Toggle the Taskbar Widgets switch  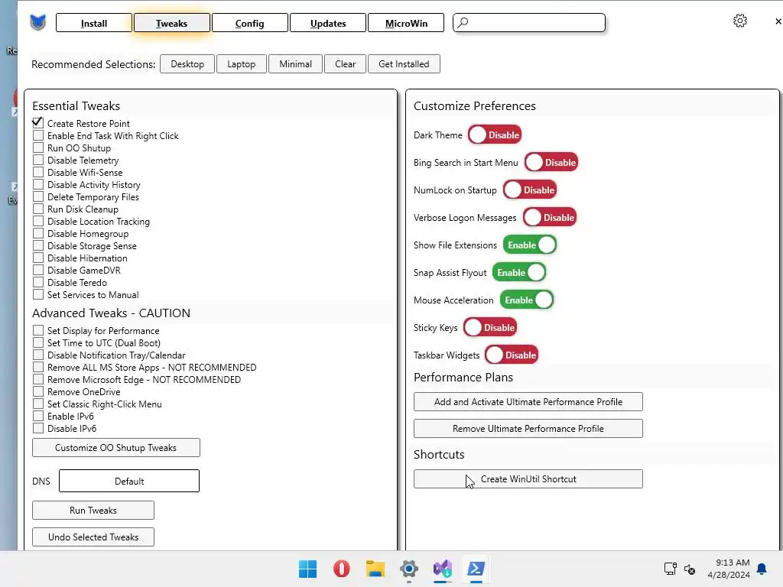coord(512,355)
